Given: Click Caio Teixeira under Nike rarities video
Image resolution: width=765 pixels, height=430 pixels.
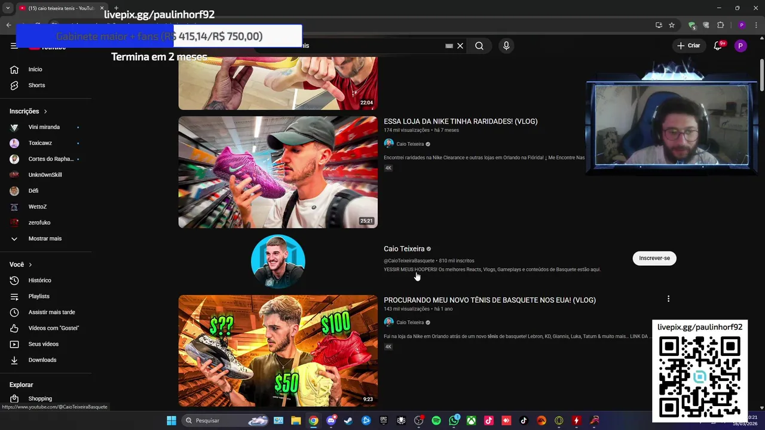Looking at the screenshot, I should click(x=410, y=144).
